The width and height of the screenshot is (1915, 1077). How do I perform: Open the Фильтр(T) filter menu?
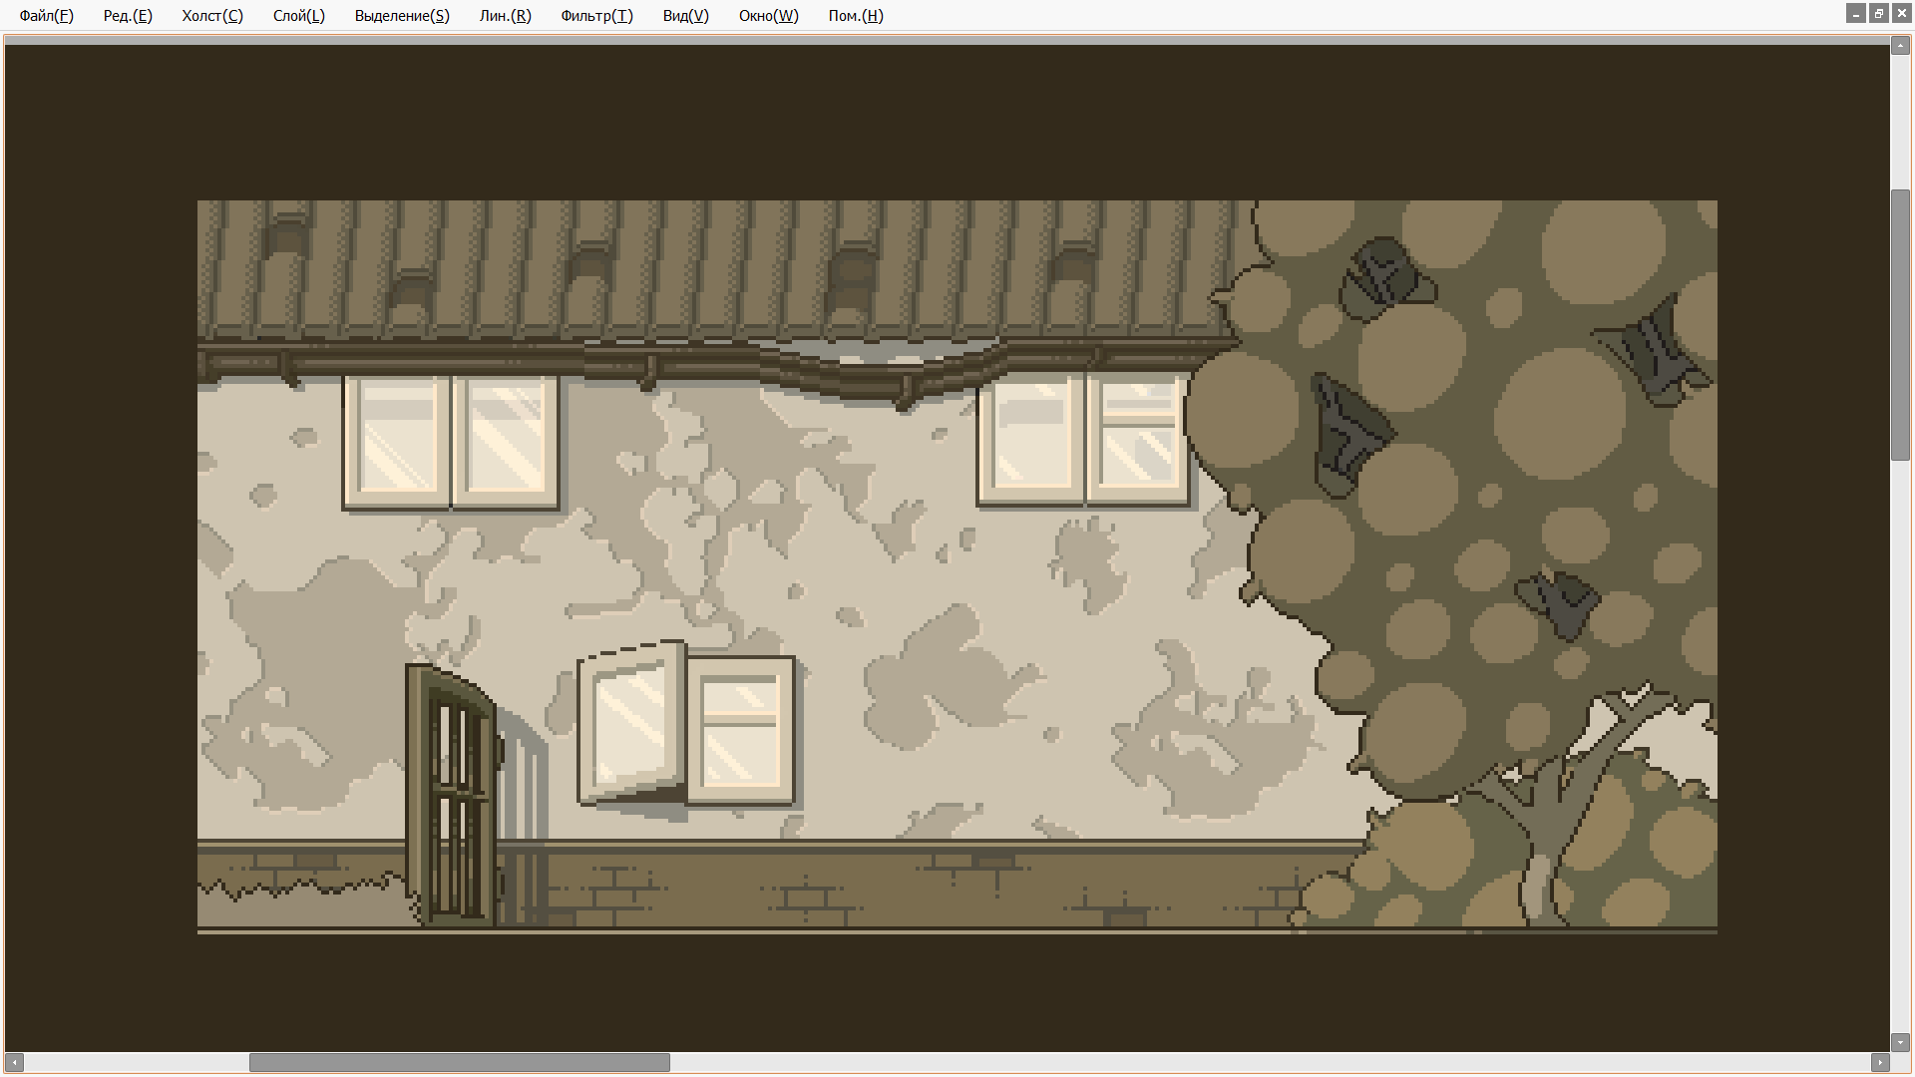[x=596, y=16]
